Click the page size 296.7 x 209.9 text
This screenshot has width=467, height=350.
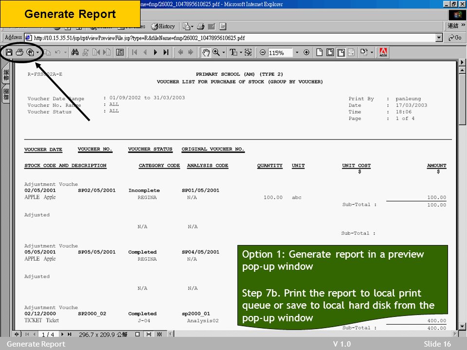click(x=103, y=334)
